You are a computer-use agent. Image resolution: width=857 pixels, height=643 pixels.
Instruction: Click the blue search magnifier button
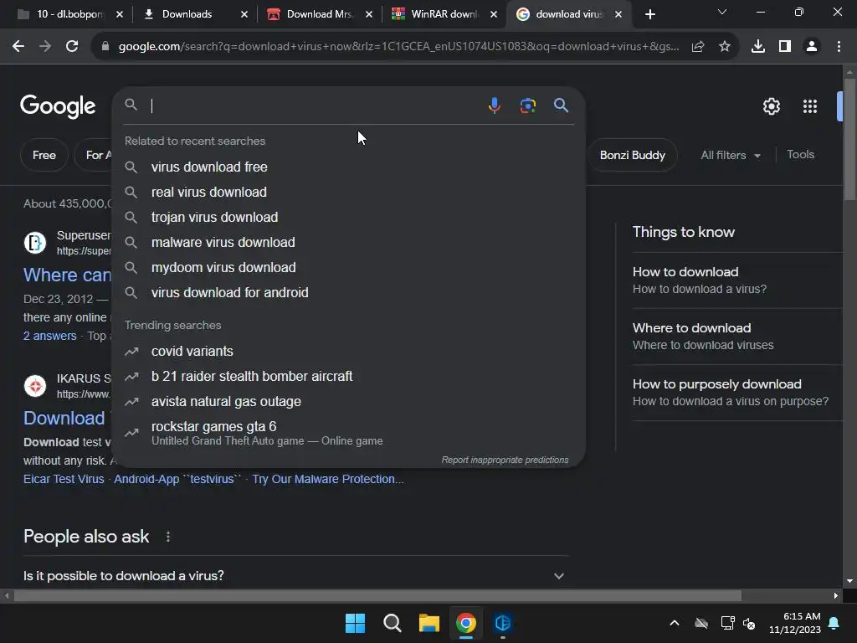pos(561,105)
